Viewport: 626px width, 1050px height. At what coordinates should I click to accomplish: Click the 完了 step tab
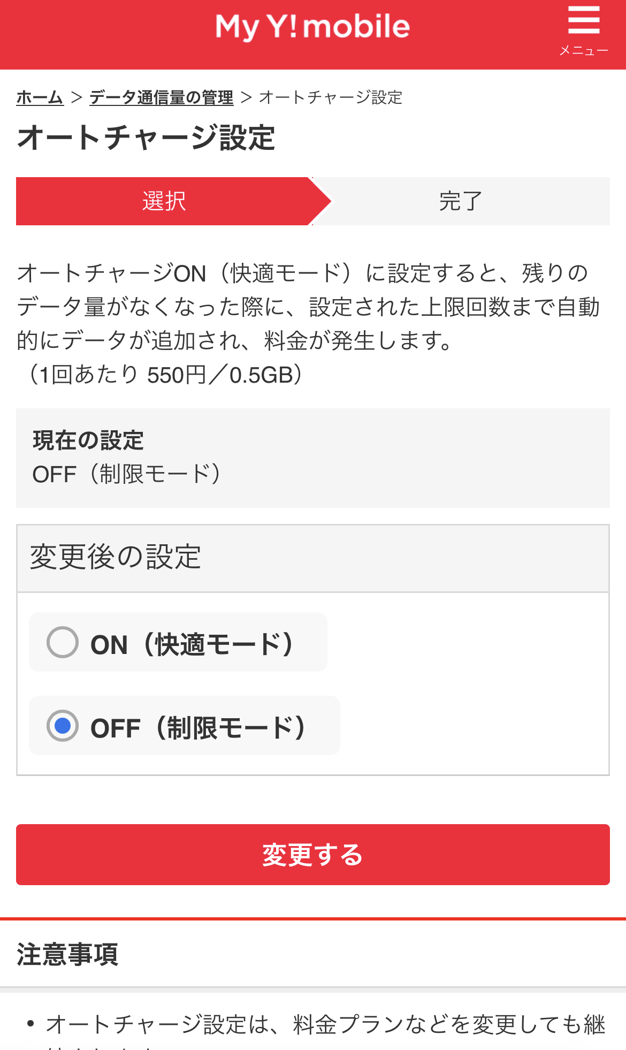click(x=461, y=201)
